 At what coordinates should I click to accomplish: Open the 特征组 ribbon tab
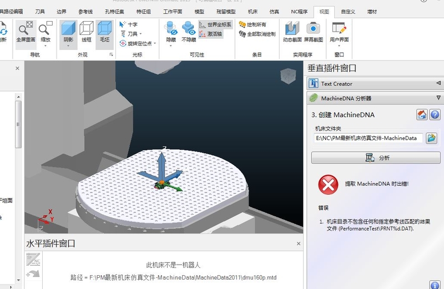pos(144,12)
